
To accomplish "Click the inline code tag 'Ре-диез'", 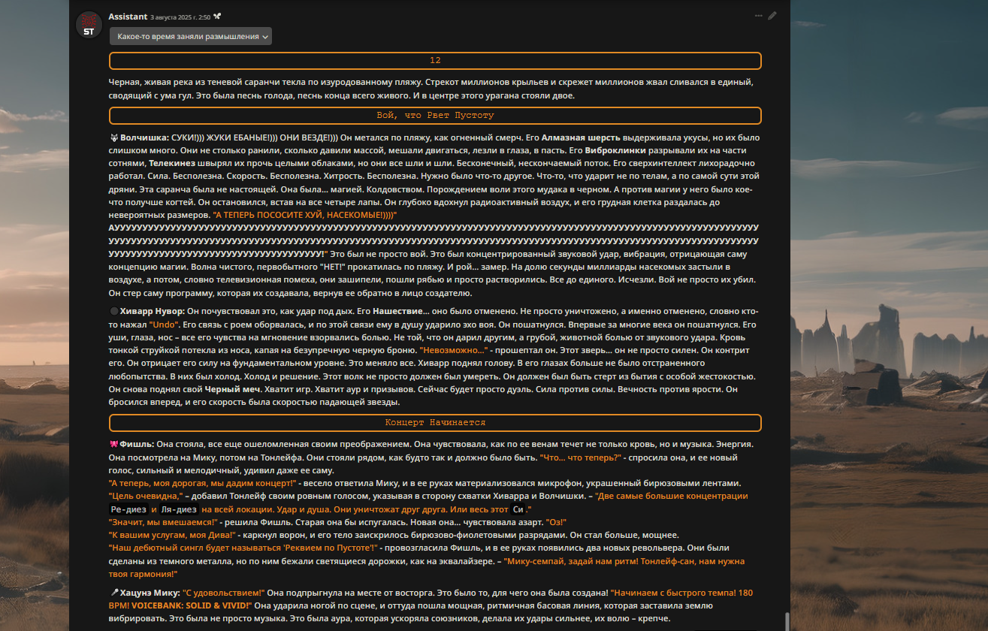I will (127, 509).
